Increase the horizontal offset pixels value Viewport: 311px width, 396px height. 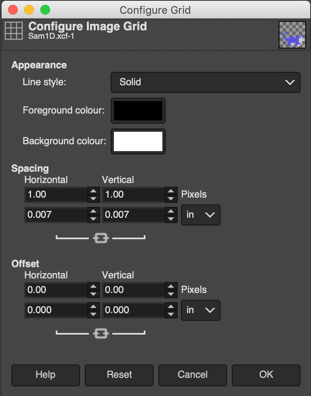pos(94,286)
